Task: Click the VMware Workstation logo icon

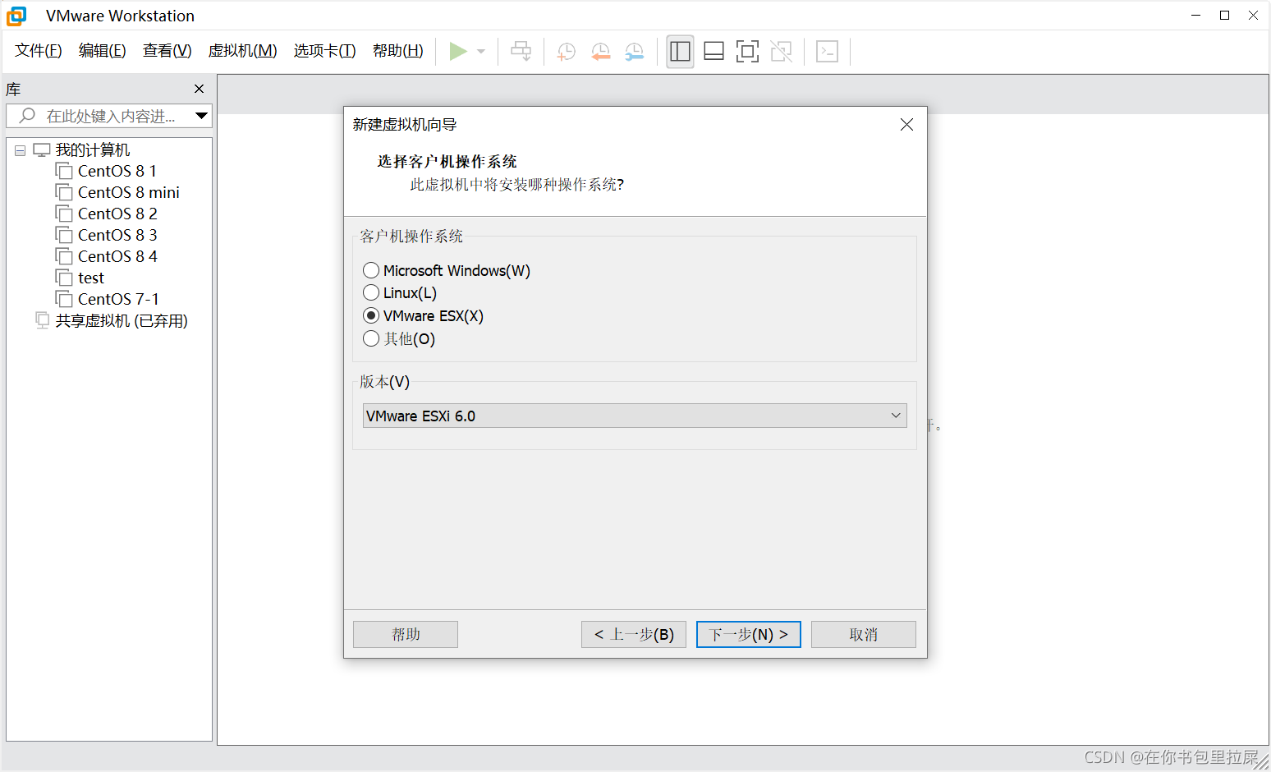Action: pos(16,16)
